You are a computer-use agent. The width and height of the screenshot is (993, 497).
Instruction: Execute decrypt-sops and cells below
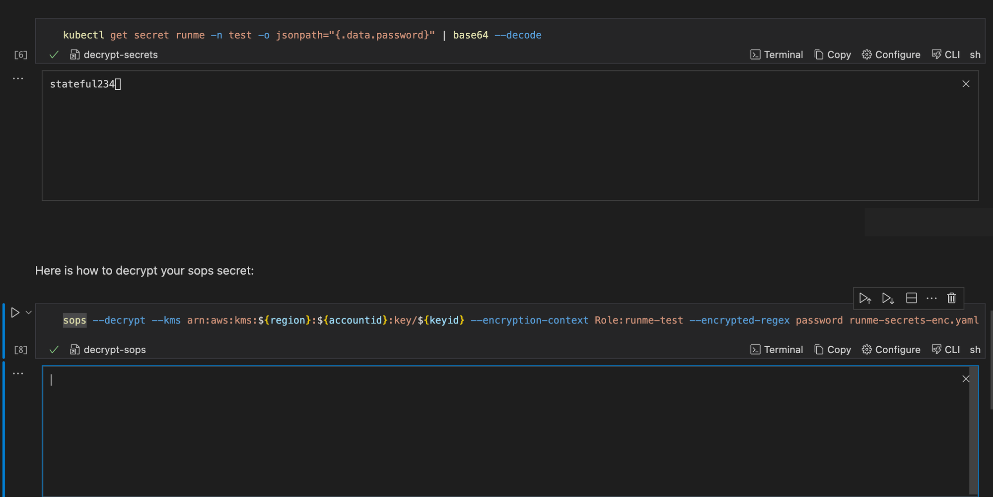click(888, 298)
